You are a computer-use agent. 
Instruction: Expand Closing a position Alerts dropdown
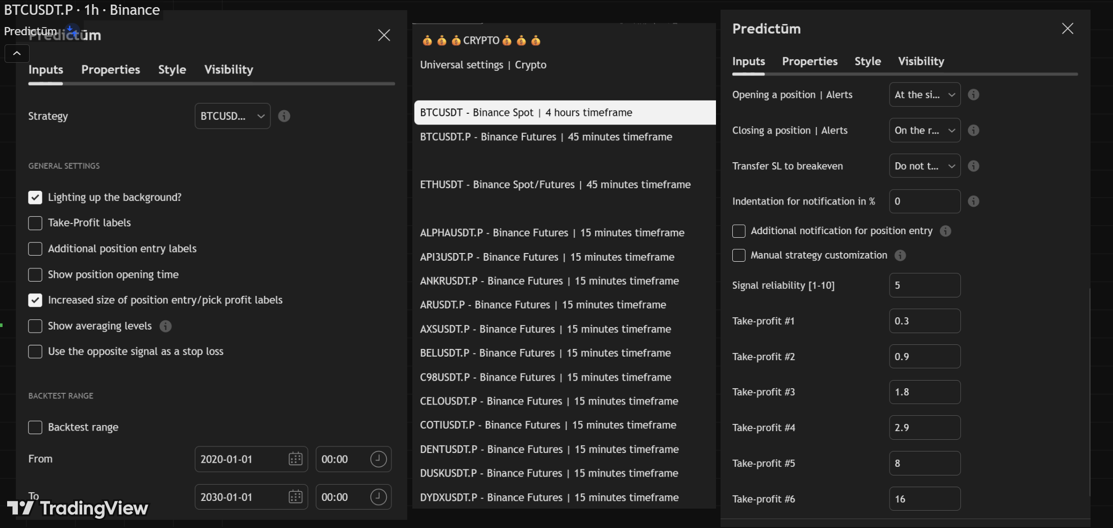[924, 131]
